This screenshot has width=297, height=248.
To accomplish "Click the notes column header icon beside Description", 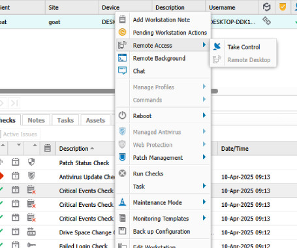I will 48,148.
